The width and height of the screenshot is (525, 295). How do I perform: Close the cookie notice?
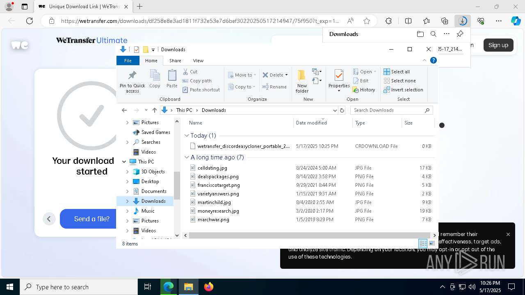tap(508, 234)
